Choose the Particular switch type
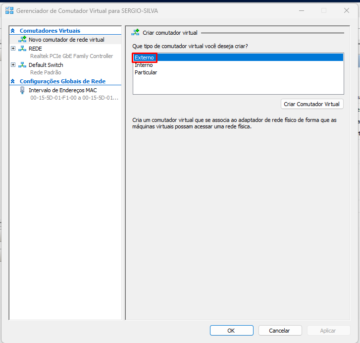 point(146,72)
